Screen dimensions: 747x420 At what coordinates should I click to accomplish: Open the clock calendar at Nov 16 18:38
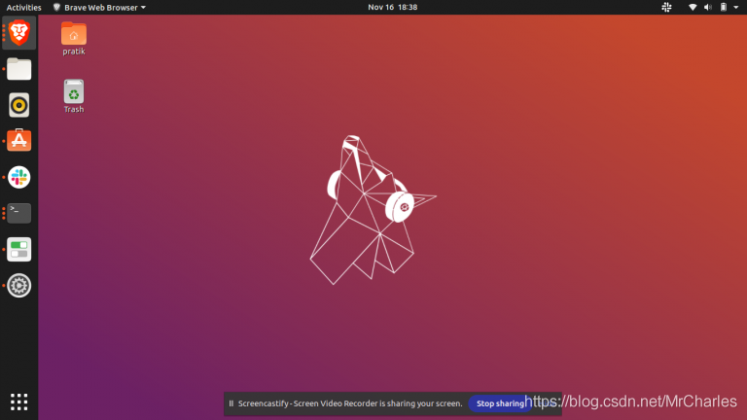(x=393, y=7)
